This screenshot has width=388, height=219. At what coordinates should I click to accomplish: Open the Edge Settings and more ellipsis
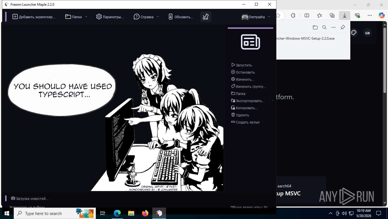coord(370,15)
